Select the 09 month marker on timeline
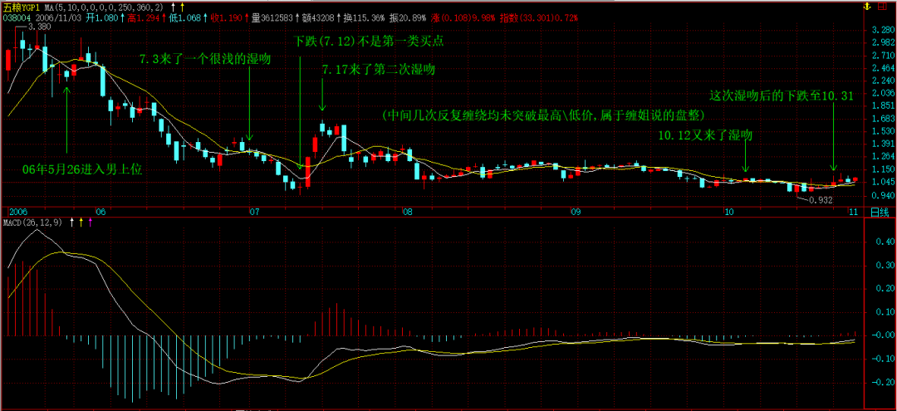 [x=576, y=212]
